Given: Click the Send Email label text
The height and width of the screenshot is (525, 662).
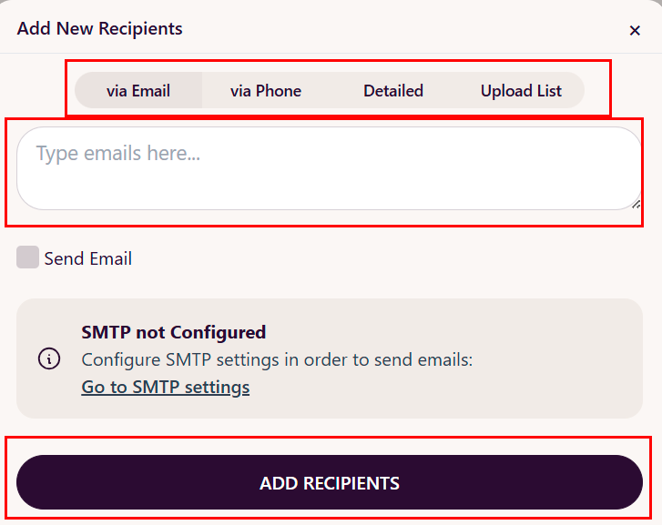Looking at the screenshot, I should [x=87, y=258].
